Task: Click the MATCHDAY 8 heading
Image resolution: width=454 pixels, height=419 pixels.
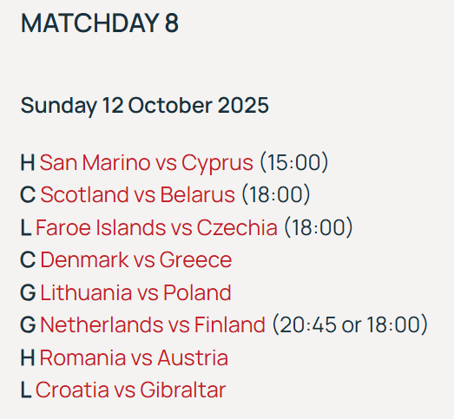Action: point(100,23)
